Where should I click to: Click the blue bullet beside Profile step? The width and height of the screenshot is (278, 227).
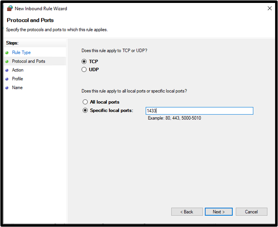click(7, 79)
